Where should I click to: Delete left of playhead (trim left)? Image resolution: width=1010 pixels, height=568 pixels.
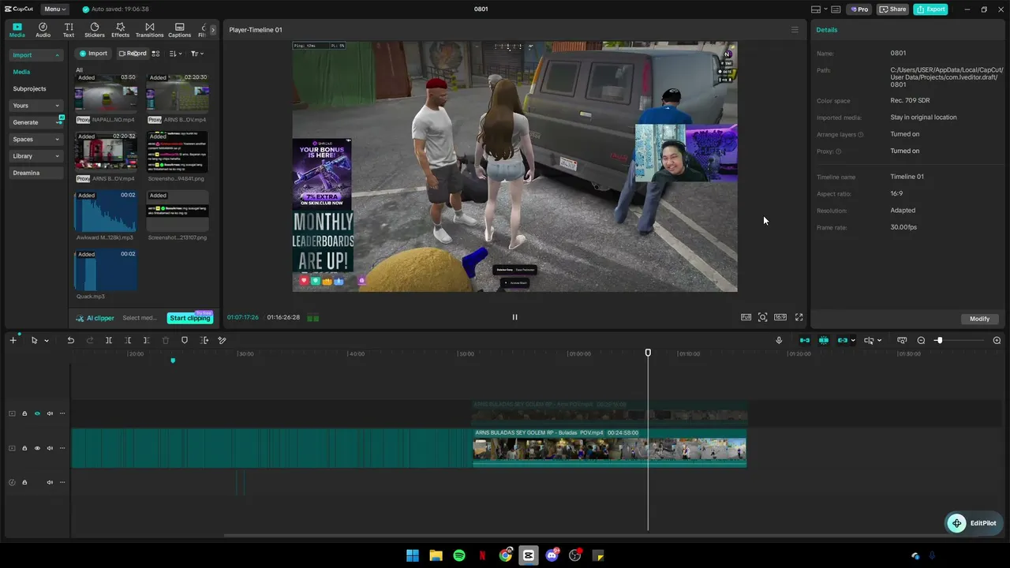128,340
